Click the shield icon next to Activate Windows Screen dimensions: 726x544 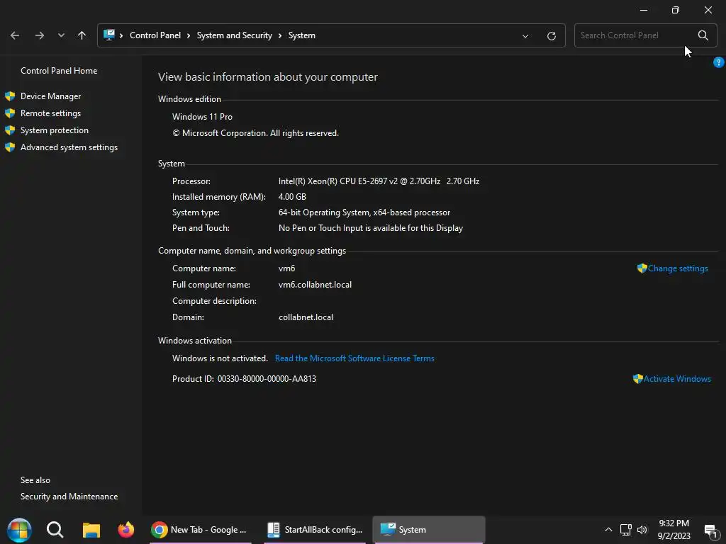pyautogui.click(x=637, y=379)
